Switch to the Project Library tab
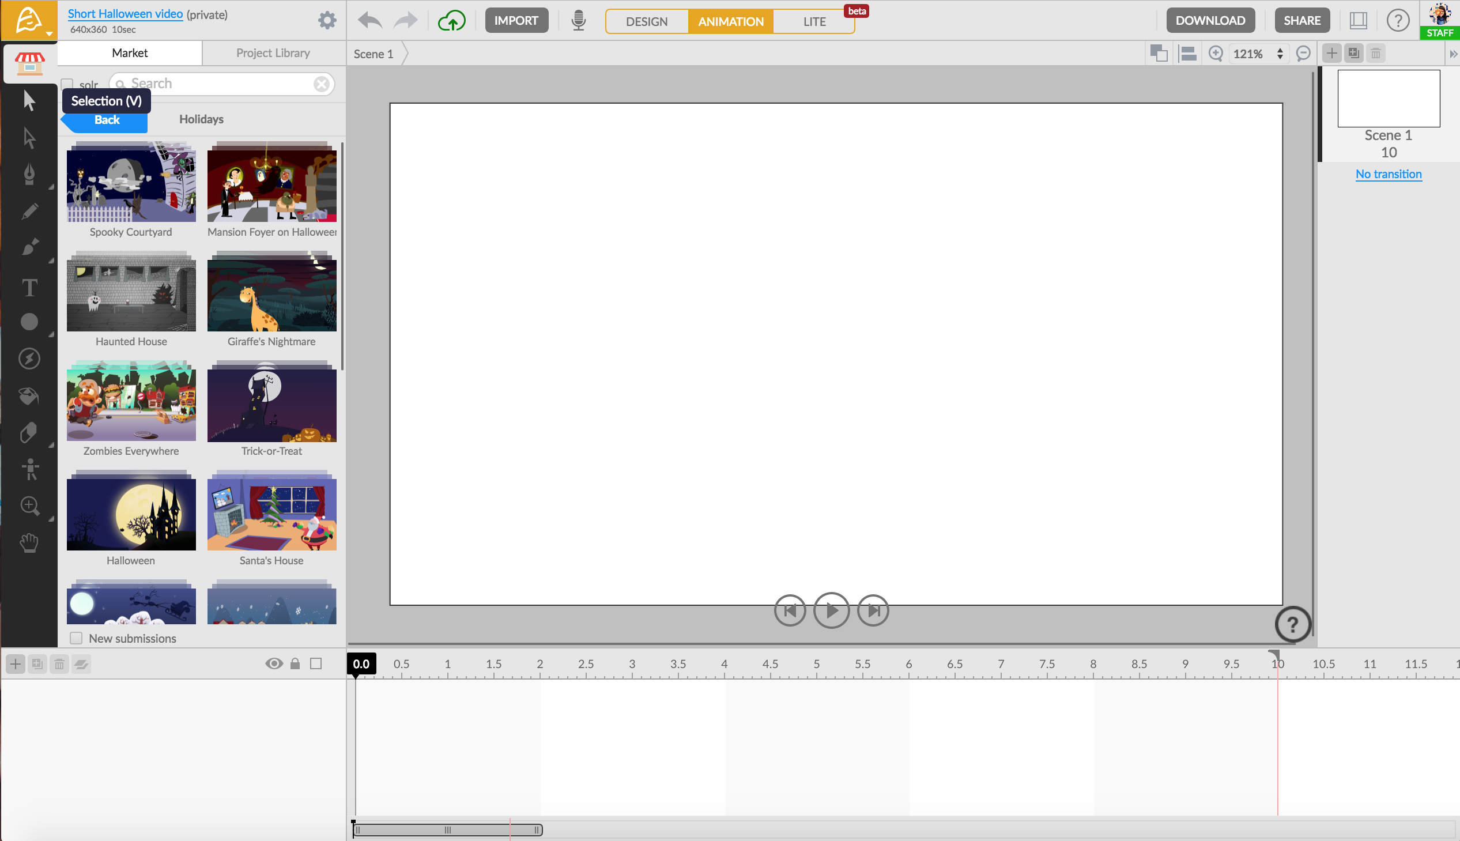The image size is (1460, 841). point(273,52)
